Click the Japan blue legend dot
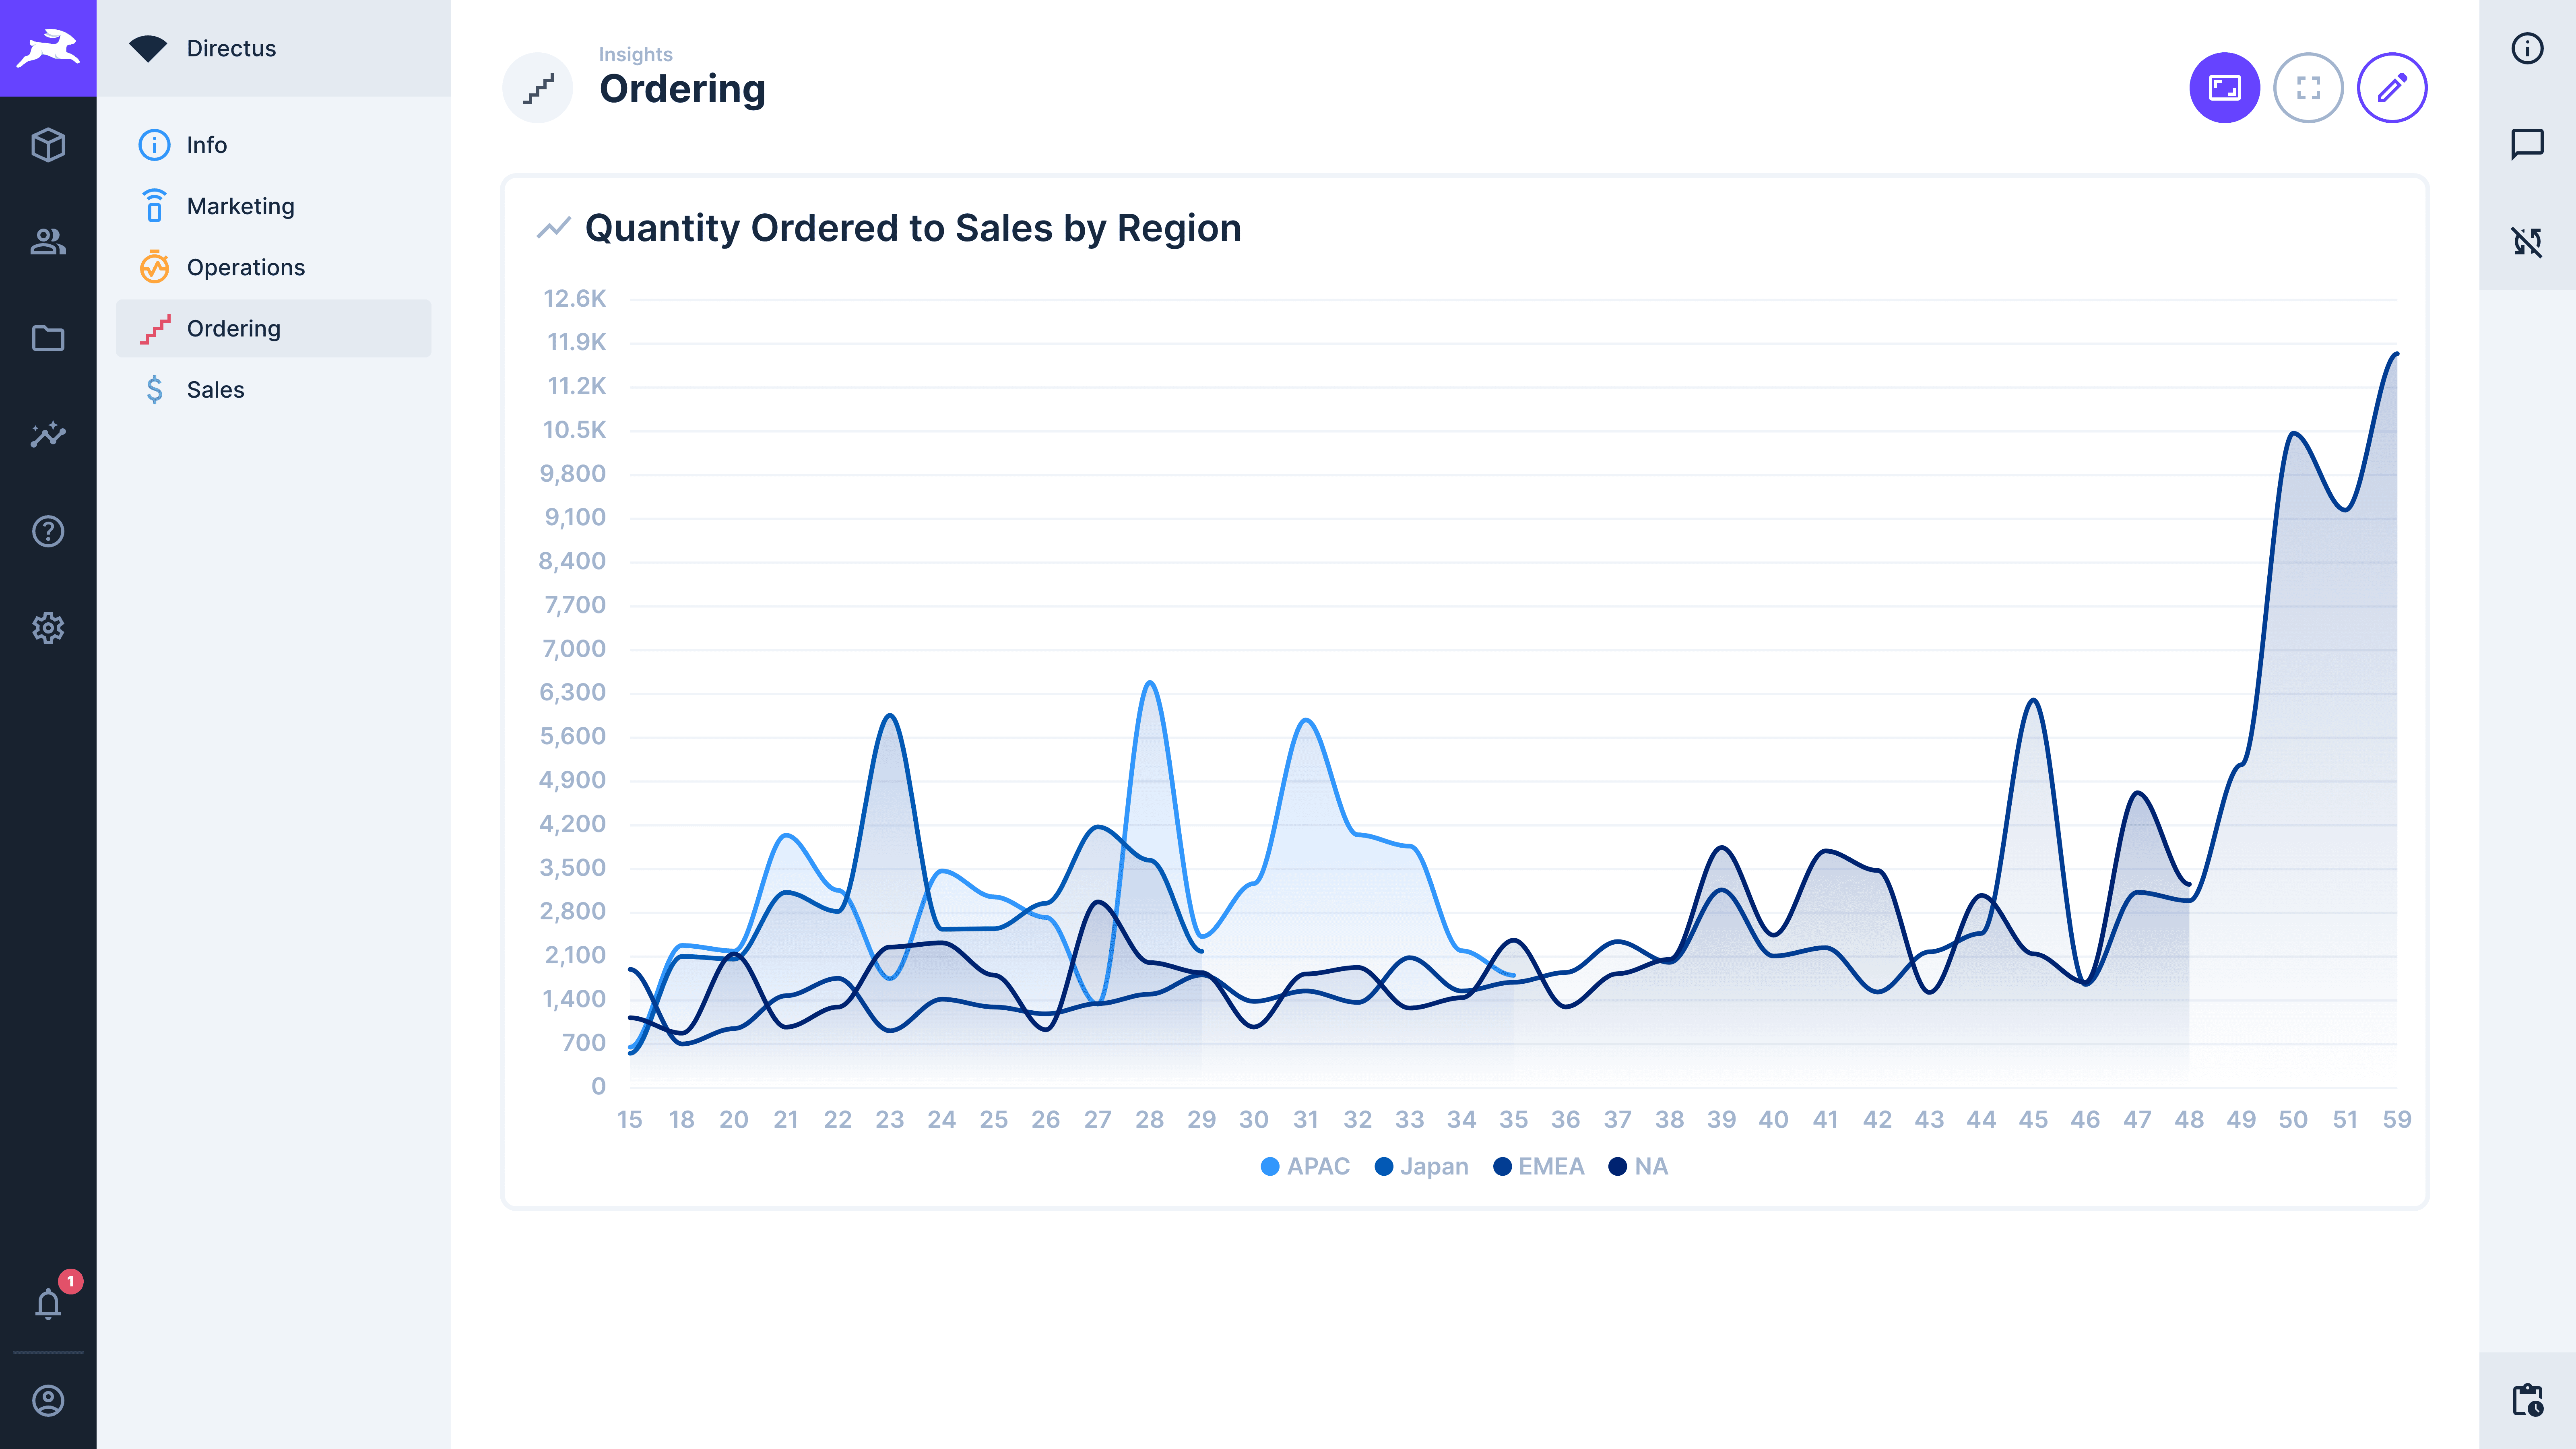Screen dimensions: 2576x1449 [1384, 1167]
